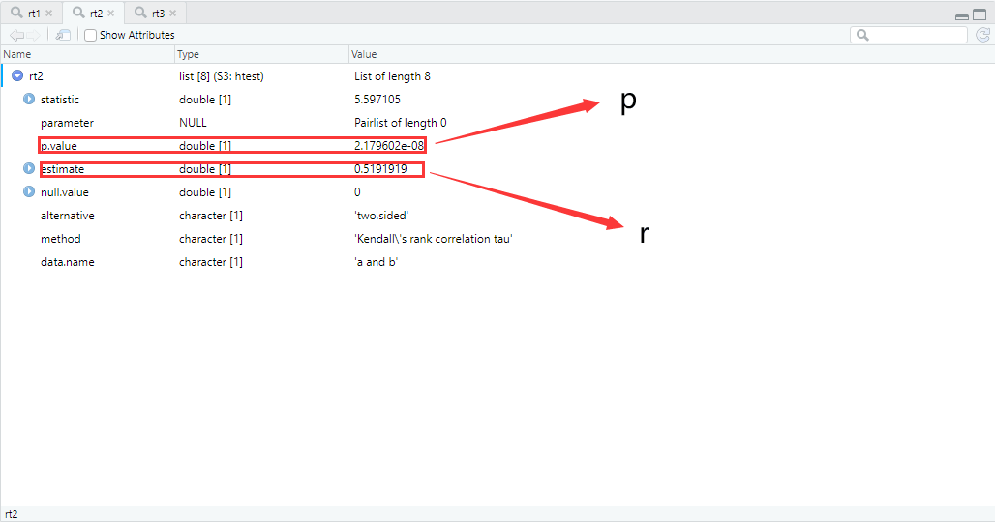Click the search field
This screenshot has width=995, height=522.
[915, 35]
